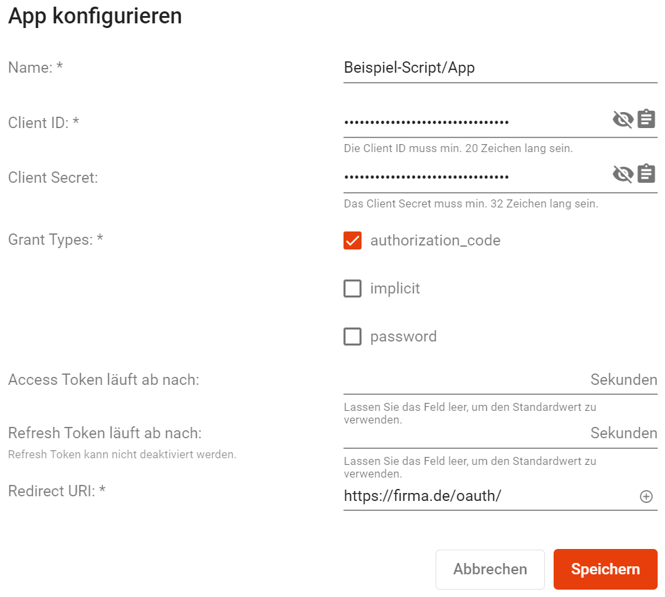
Task: Copy Client Secret using its clipboard icon
Action: click(x=646, y=174)
